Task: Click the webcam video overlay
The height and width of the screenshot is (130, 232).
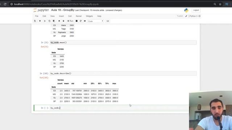Action: click(x=210, y=110)
